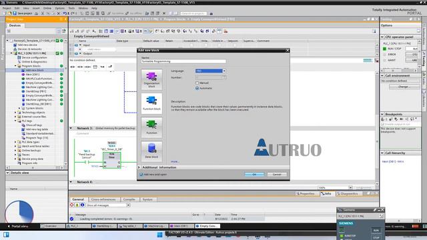Collapse the Details view panel

pyautogui.click(x=7, y=173)
